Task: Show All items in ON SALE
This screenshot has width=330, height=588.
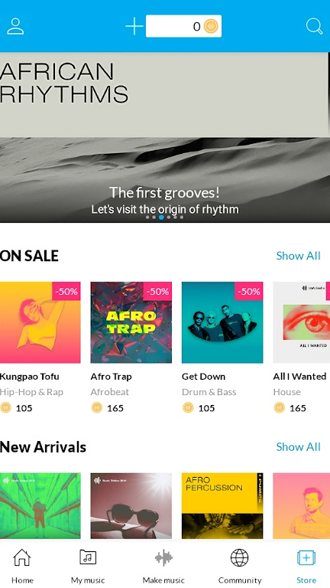Action: 298,256
